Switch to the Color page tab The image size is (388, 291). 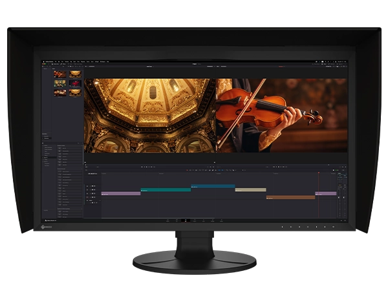(x=204, y=221)
